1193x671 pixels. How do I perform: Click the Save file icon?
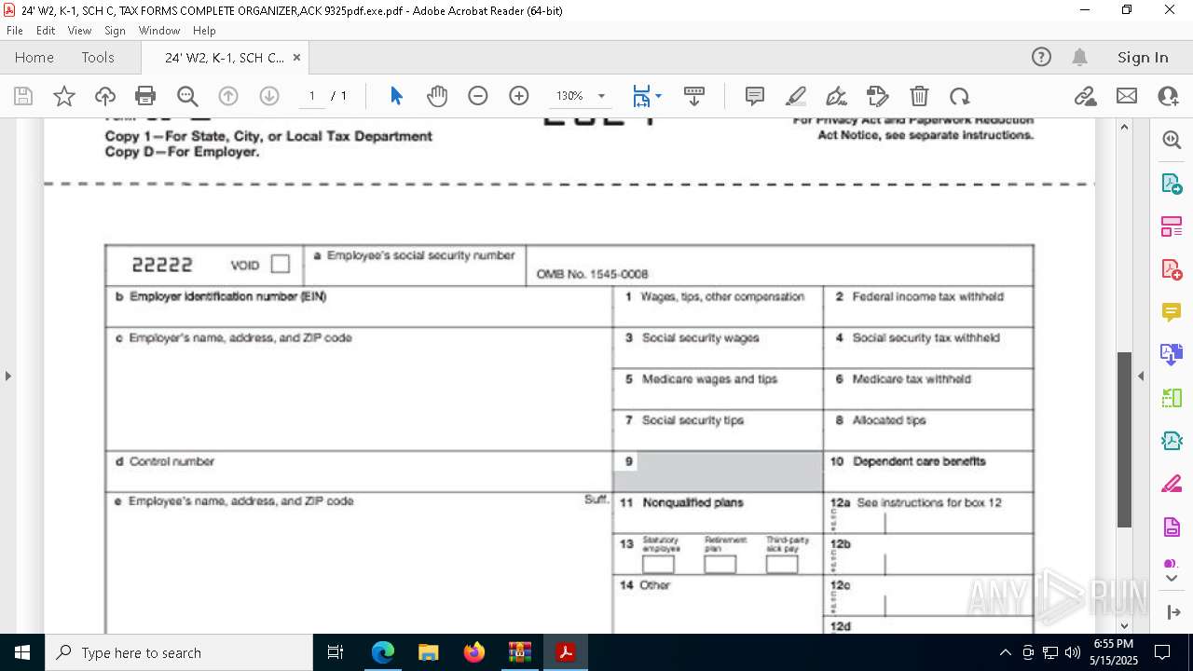coord(23,96)
